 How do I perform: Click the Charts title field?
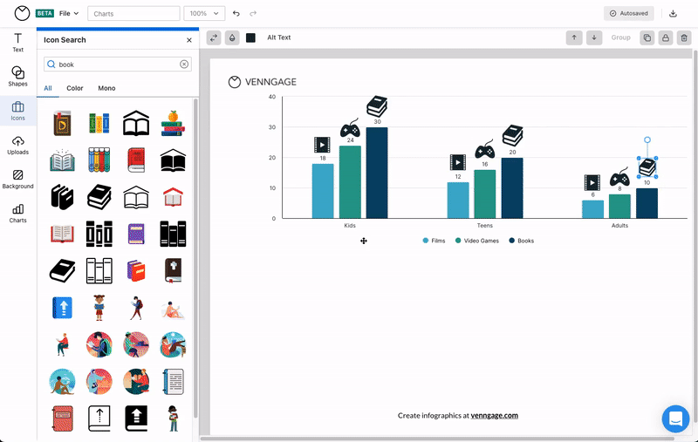tap(133, 13)
